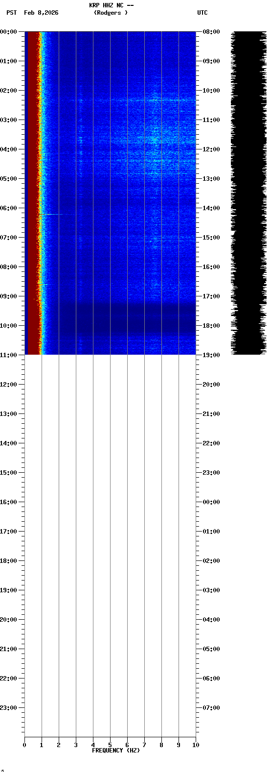Click the '15:00' PST axis label

pyautogui.click(x=8, y=473)
